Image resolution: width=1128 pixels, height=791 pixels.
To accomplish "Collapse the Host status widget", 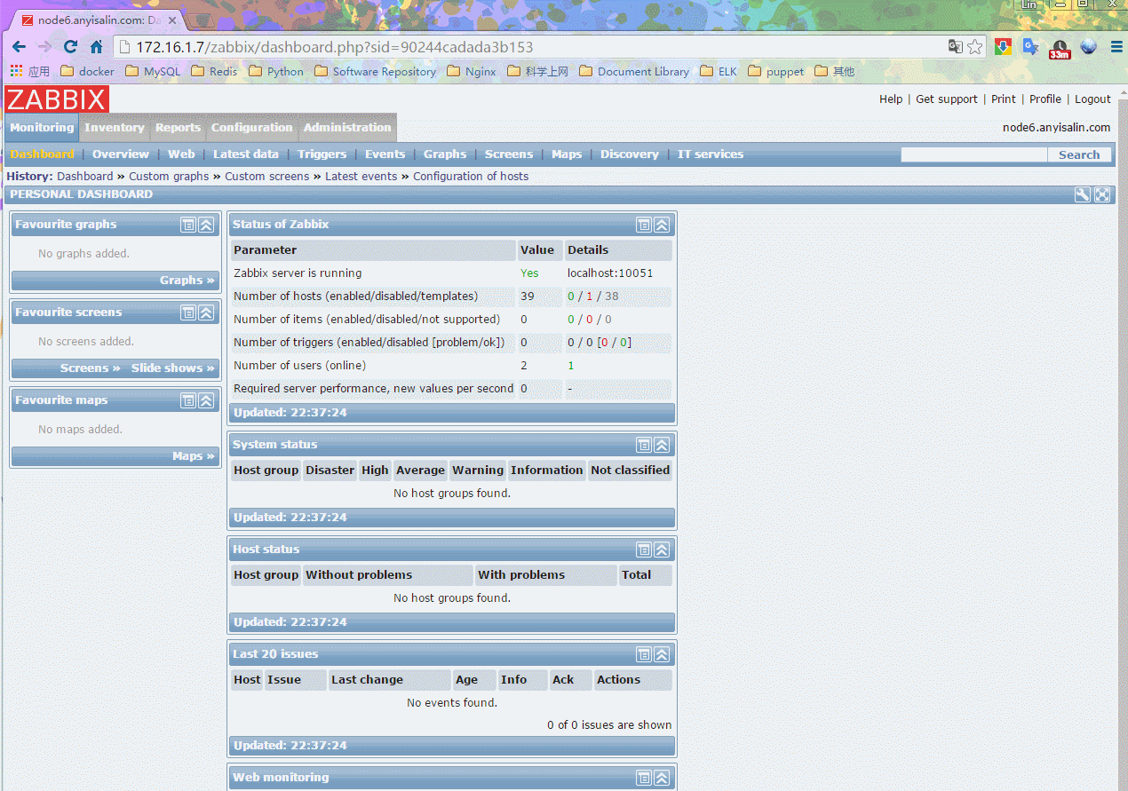I will click(662, 550).
